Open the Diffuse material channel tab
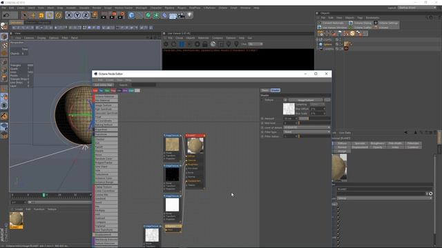The width and height of the screenshot is (442, 248). (x=342, y=143)
